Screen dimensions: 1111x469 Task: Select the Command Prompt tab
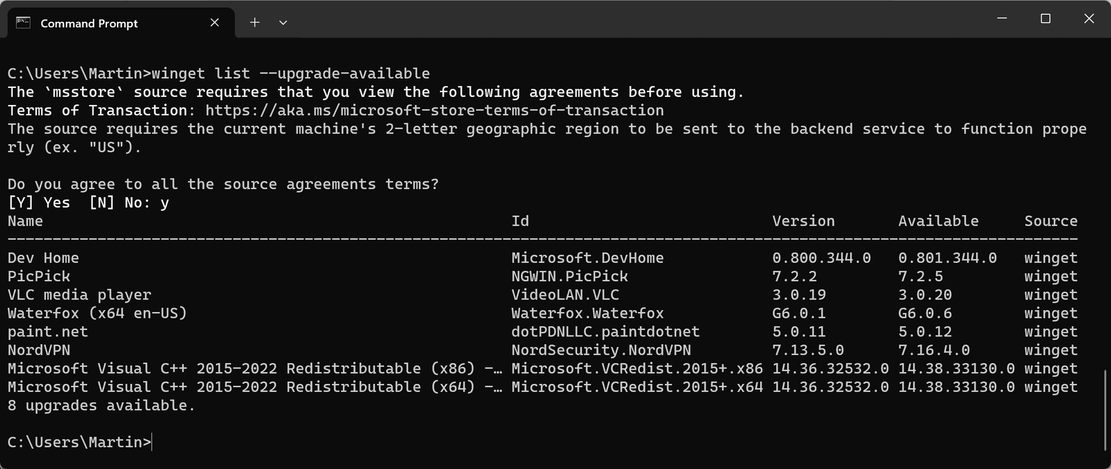click(89, 24)
